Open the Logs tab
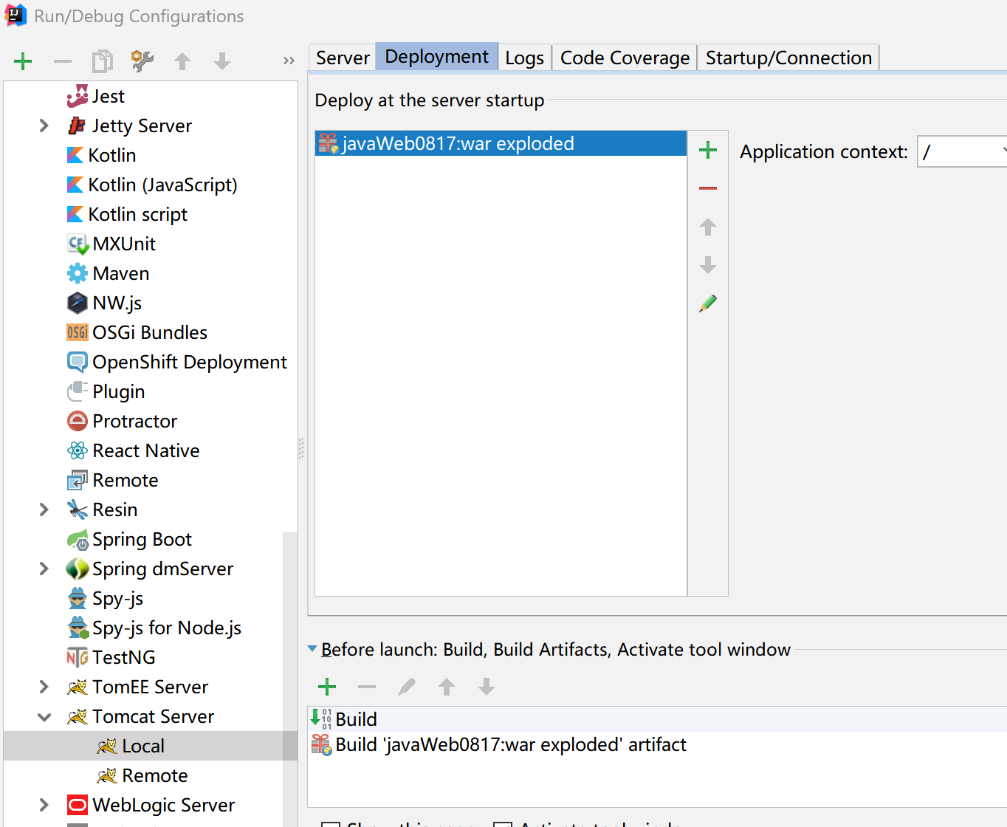Screen dimensions: 1007x827 pyautogui.click(x=524, y=58)
